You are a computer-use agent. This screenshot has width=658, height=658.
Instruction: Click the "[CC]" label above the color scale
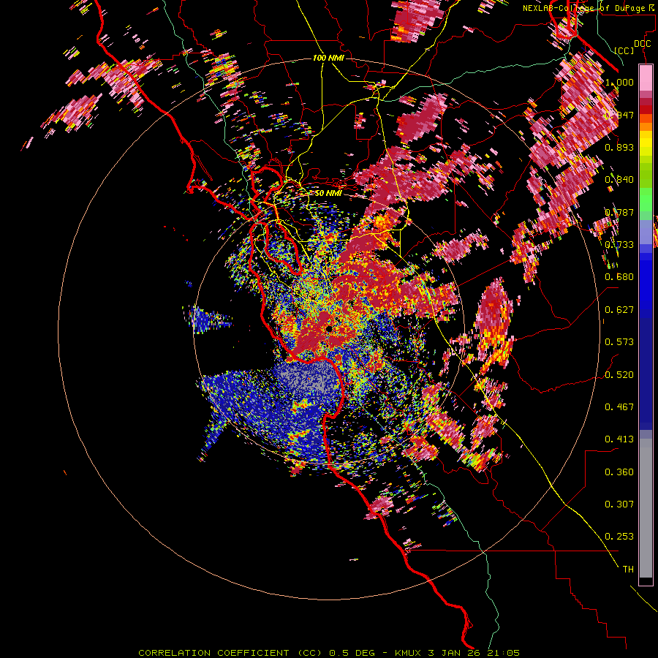624,50
